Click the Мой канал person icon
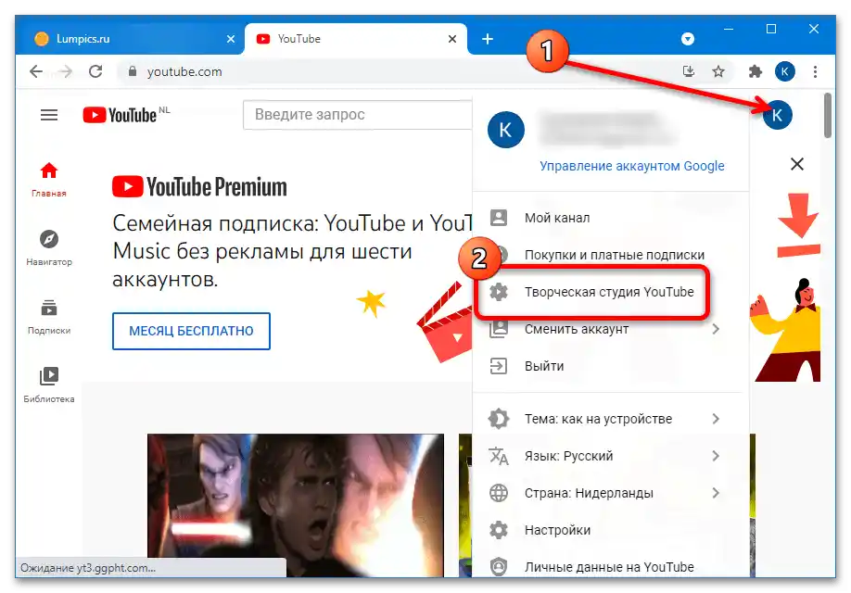 point(498,218)
